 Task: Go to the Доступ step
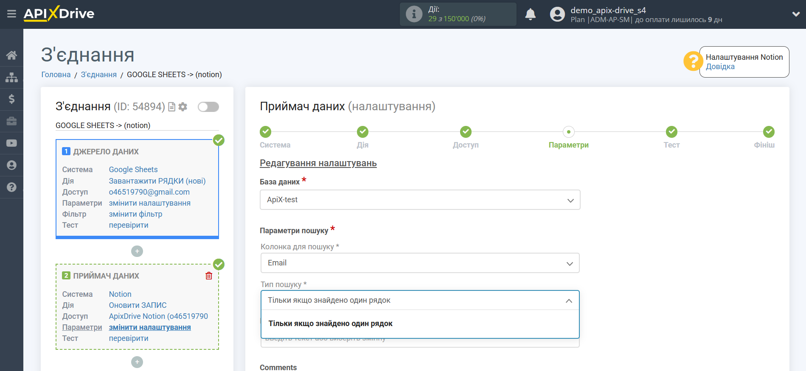point(466,132)
